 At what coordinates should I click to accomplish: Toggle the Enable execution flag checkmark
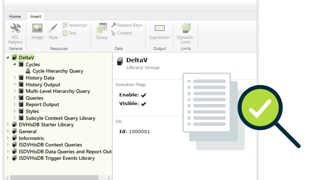tap(143, 95)
